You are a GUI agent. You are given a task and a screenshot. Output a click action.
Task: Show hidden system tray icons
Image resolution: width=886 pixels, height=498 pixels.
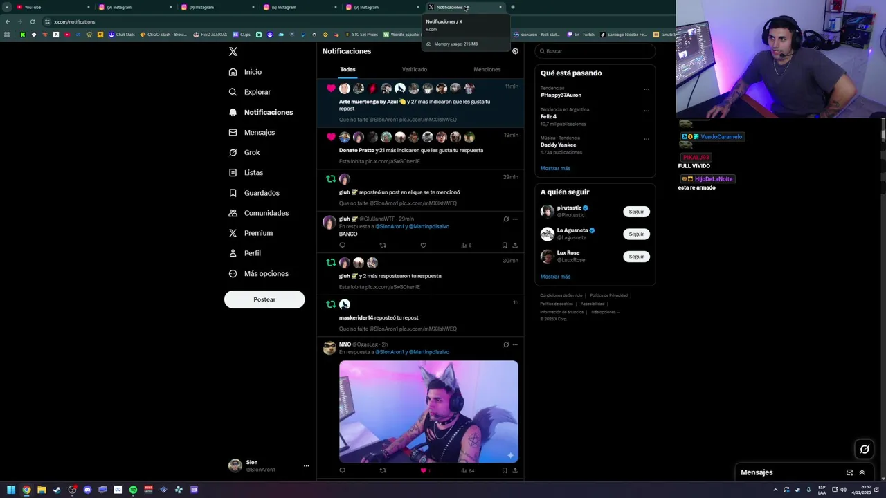(775, 490)
